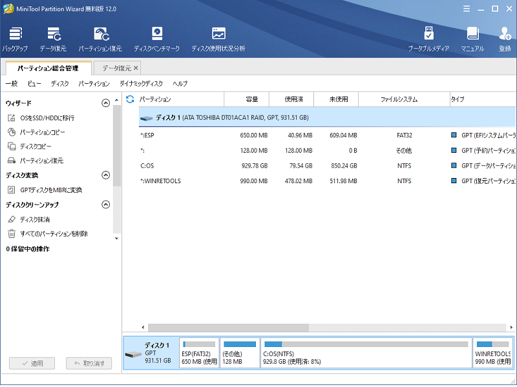The image size is (517, 387).
Task: Select the ディスク 1 row in list
Action: [x=327, y=117]
